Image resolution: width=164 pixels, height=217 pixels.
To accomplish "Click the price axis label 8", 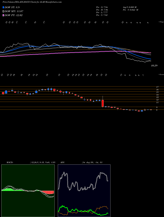I will pyautogui.click(x=157, y=110).
